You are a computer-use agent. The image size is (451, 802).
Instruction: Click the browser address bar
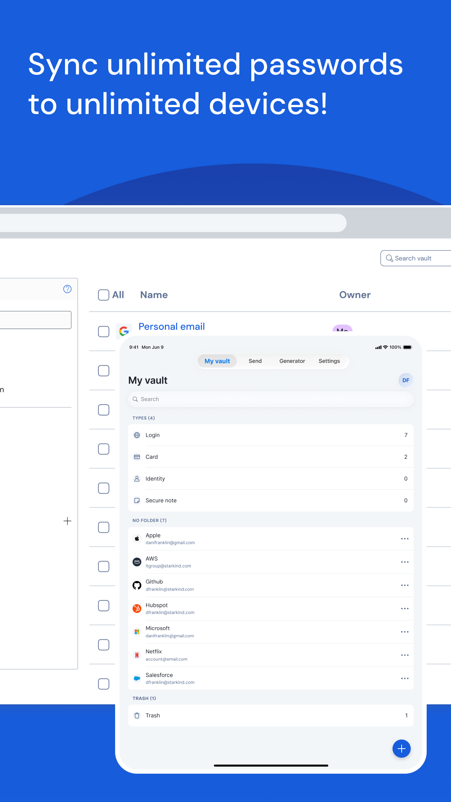tap(173, 223)
